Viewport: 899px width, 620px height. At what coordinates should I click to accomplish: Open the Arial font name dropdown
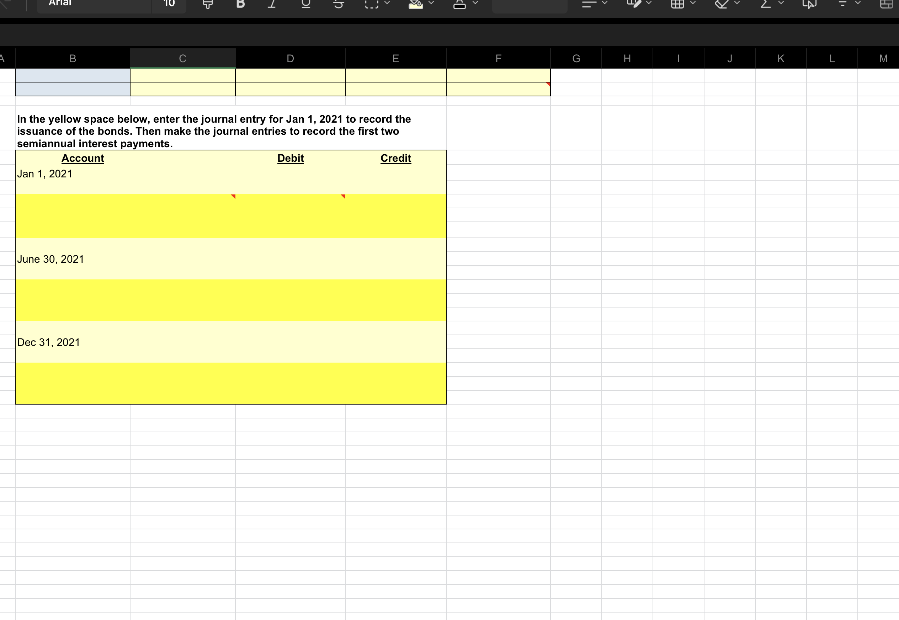click(x=93, y=4)
